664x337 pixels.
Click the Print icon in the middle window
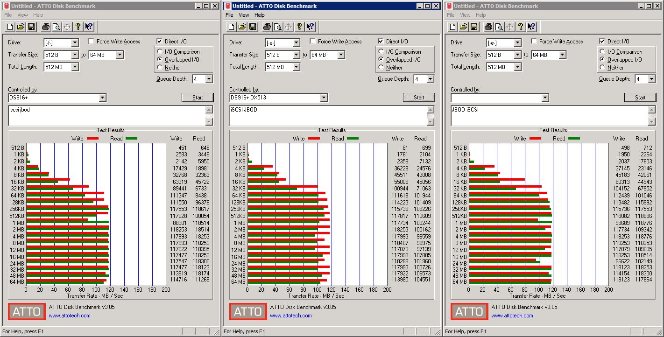(267, 27)
